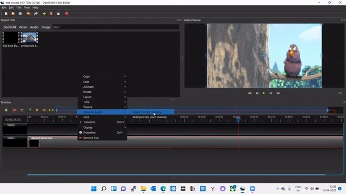The width and height of the screenshot is (346, 194).
Task: Open the File menu
Action: pos(4,8)
